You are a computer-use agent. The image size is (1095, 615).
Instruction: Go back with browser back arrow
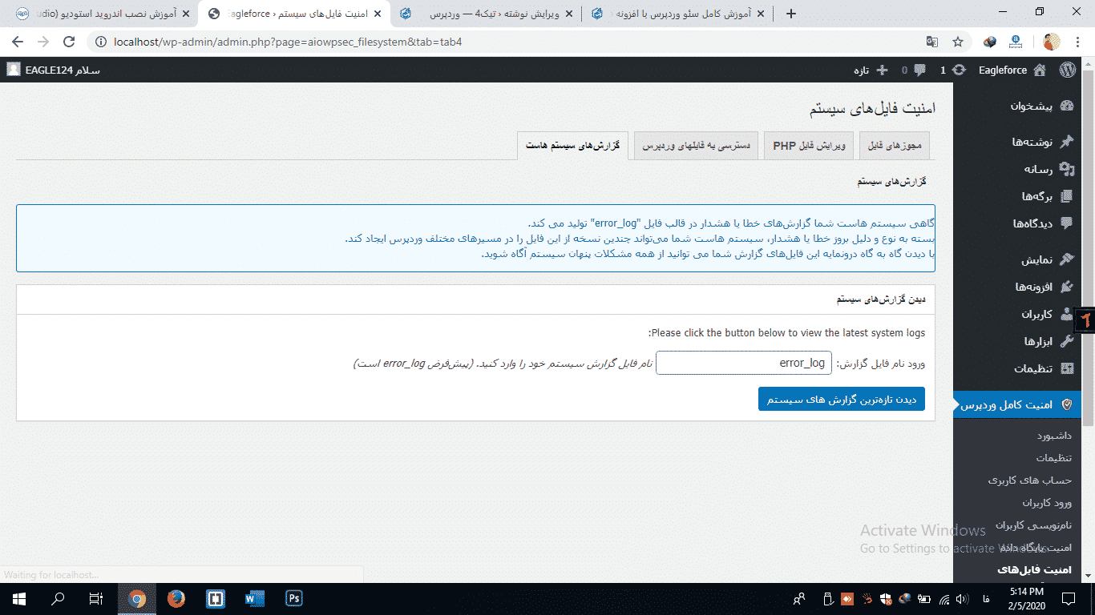18,42
